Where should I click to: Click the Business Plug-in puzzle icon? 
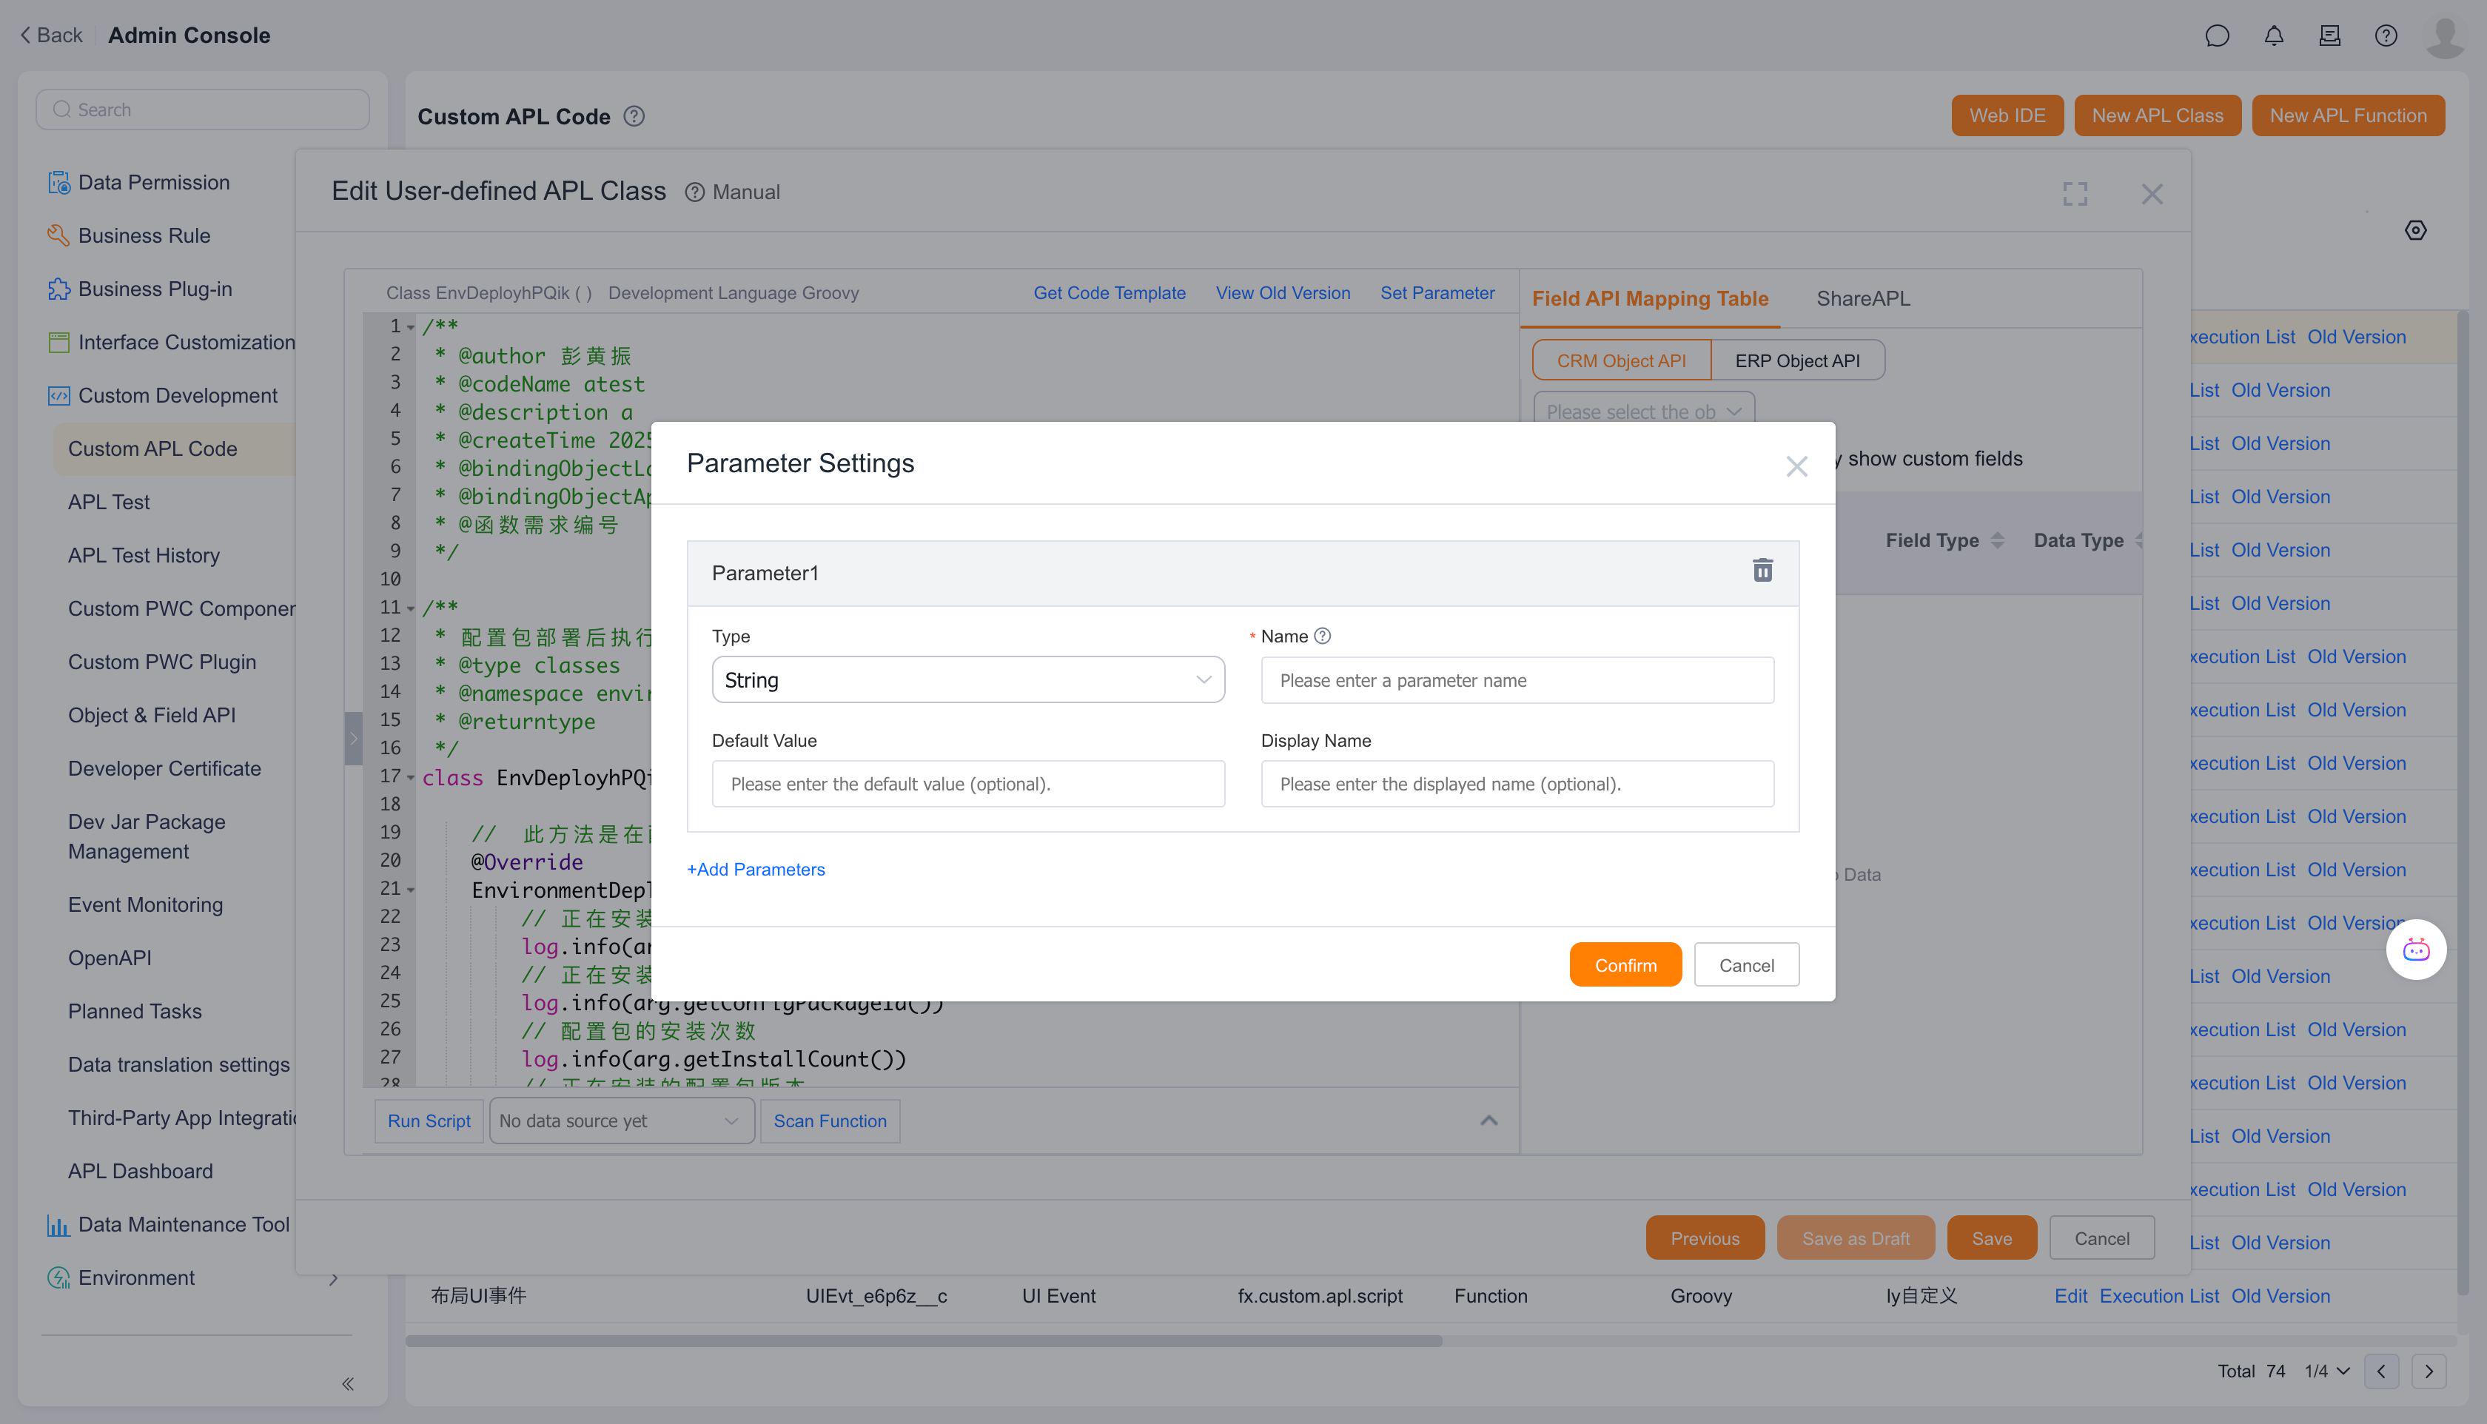coord(58,289)
